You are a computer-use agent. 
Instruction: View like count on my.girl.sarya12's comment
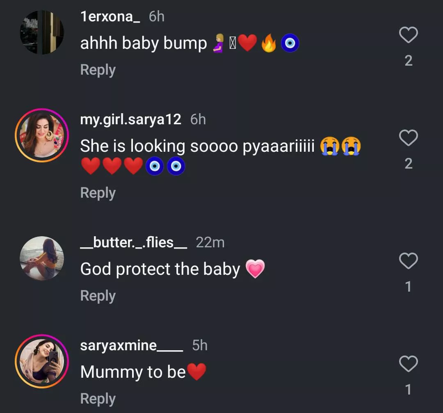(x=408, y=164)
